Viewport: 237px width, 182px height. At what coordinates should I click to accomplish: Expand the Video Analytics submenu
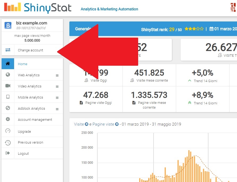(x=57, y=86)
